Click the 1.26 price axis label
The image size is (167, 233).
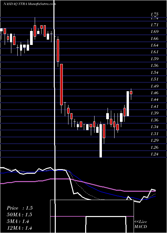(x=154, y=147)
